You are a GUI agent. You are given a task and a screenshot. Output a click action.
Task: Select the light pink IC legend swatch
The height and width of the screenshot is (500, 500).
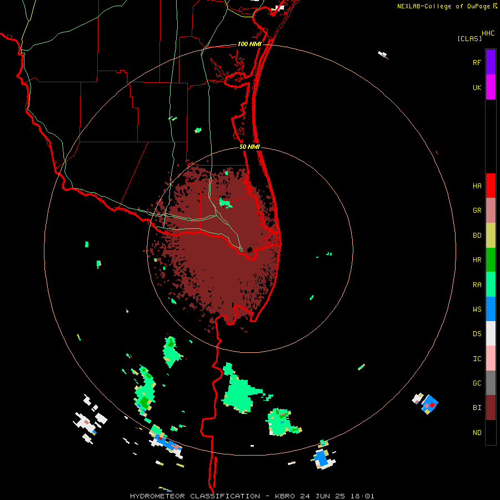coord(491,358)
